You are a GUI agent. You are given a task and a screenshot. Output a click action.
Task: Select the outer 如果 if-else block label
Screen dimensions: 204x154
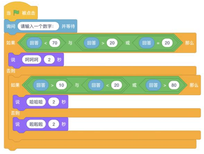11,43
